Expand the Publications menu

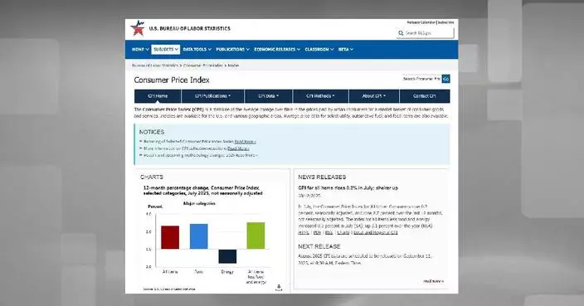click(232, 49)
